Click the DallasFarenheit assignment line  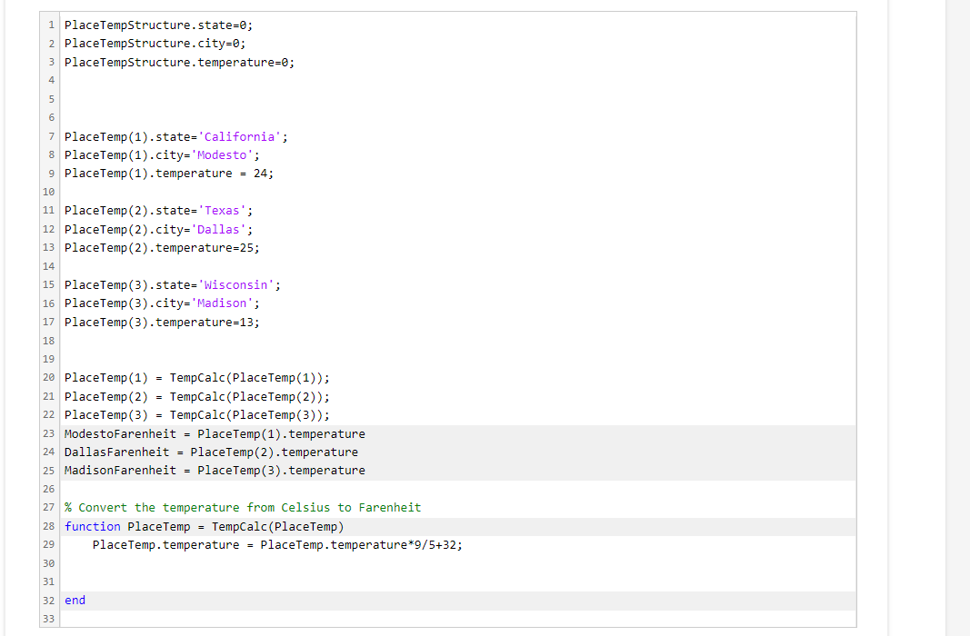click(211, 452)
